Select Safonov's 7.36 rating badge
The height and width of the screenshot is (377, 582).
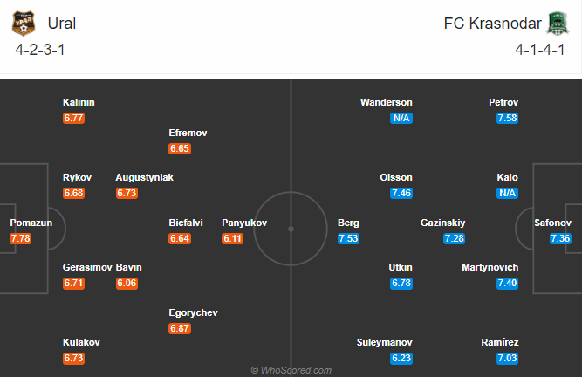point(560,238)
